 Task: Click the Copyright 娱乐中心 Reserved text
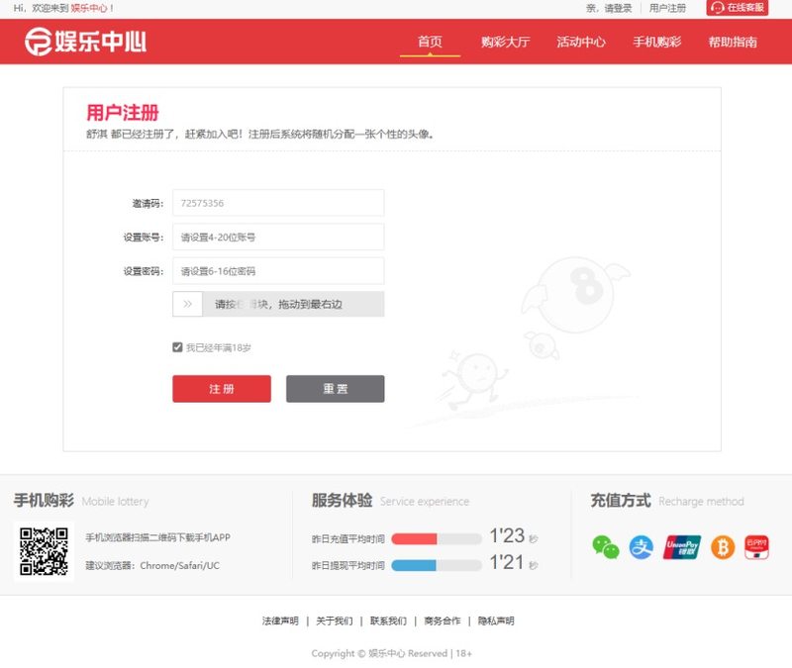391,653
